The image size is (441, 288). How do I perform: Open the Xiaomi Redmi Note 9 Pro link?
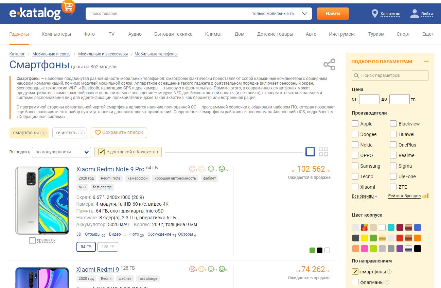point(110,169)
